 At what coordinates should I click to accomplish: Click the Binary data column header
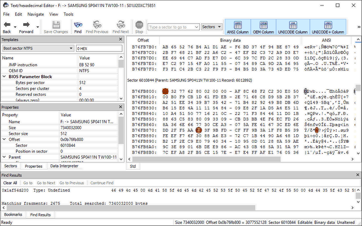point(230,40)
